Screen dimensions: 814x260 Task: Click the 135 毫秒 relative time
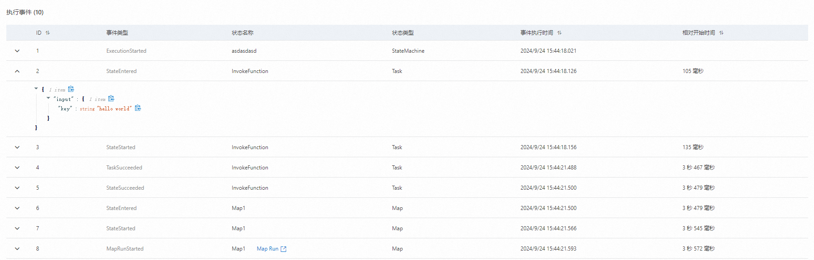693,147
